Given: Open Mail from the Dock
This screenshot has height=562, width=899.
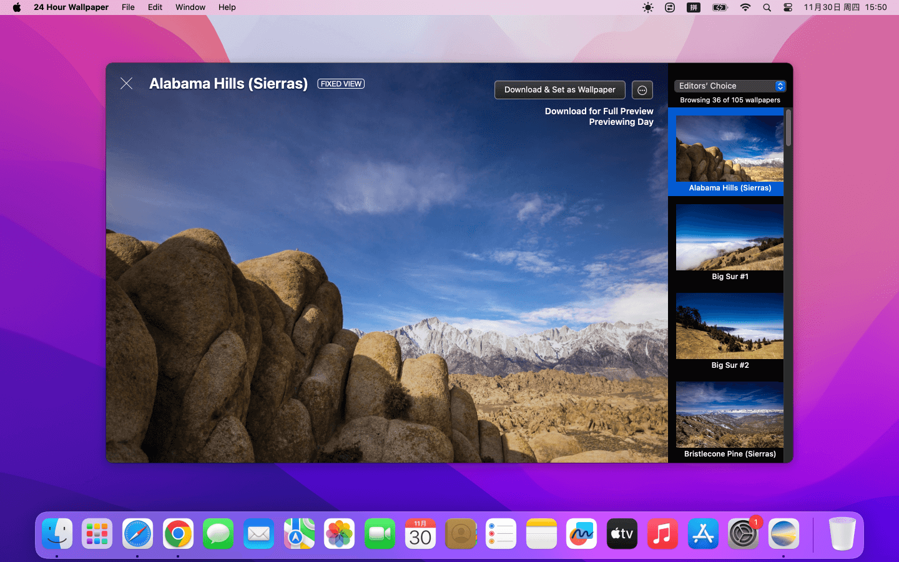Looking at the screenshot, I should pyautogui.click(x=258, y=534).
